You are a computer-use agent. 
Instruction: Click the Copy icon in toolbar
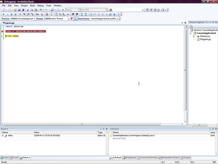tap(32, 10)
